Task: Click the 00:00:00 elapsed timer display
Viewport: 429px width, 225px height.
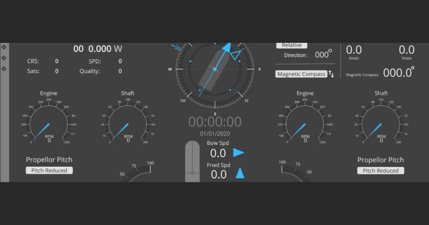Action: (214, 121)
